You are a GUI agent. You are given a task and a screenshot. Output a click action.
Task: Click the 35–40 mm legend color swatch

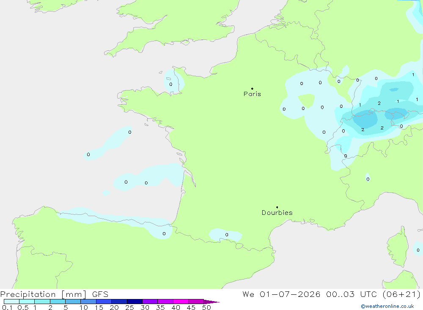[x=165, y=302]
